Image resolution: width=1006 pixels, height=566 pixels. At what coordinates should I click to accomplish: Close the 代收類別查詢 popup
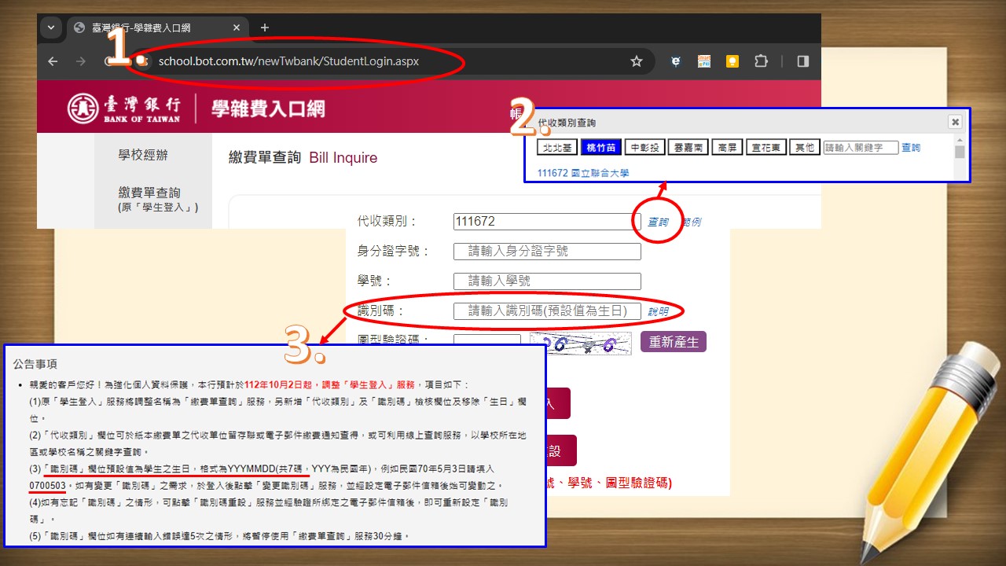point(955,122)
